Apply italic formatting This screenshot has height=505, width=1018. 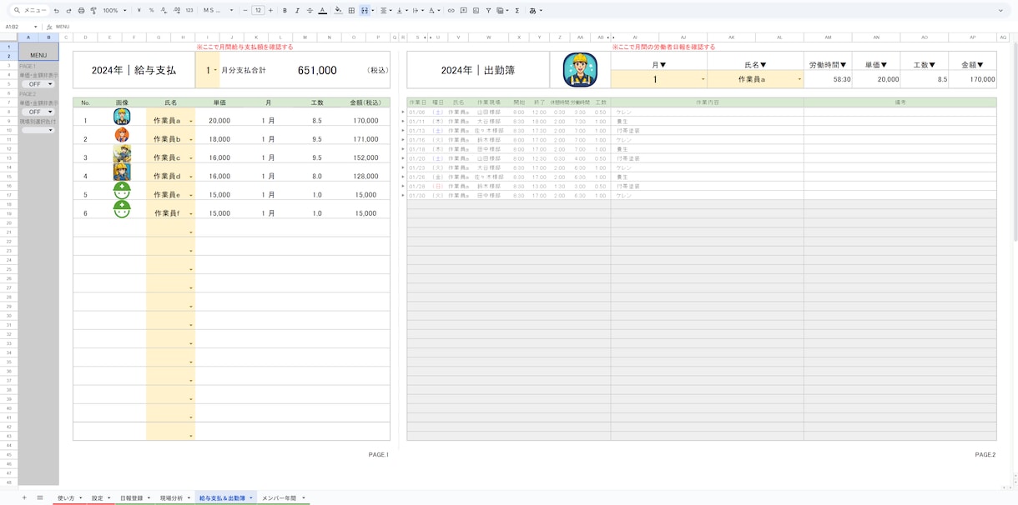[x=297, y=11]
